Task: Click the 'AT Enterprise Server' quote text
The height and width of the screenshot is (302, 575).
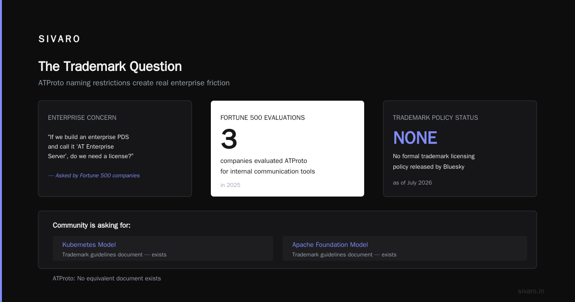Action: click(x=91, y=147)
